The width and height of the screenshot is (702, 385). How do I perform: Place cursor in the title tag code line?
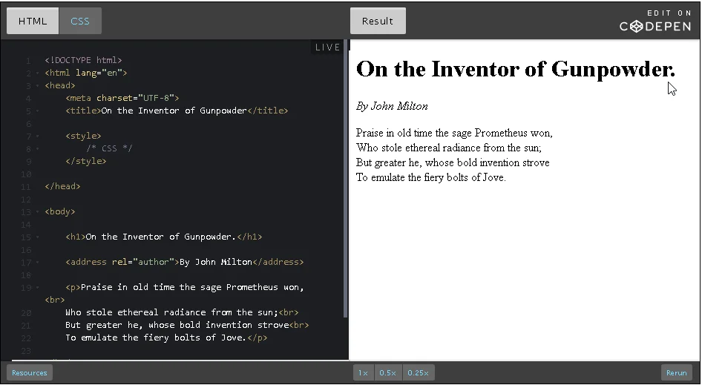point(176,111)
